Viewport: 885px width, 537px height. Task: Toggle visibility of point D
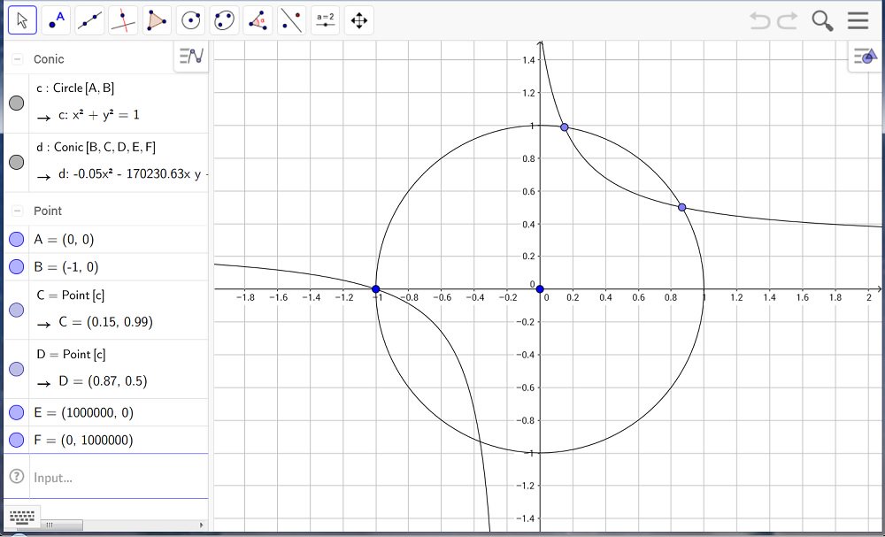point(16,369)
